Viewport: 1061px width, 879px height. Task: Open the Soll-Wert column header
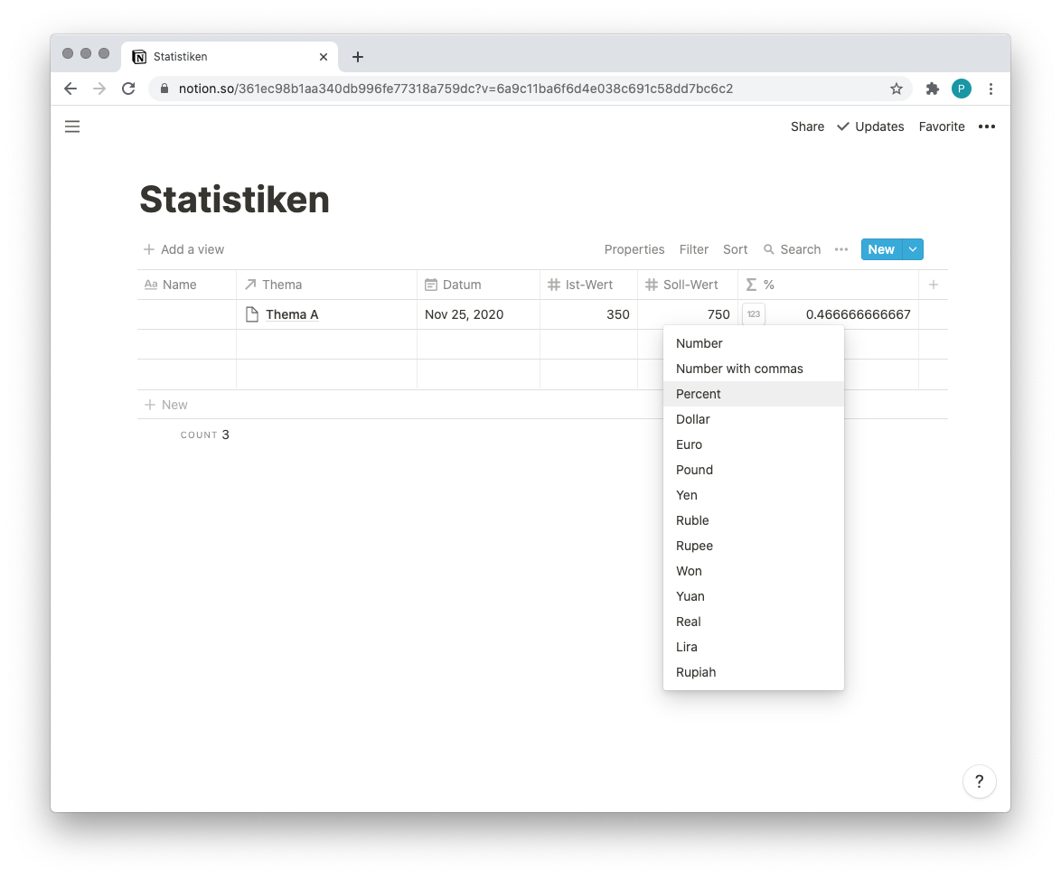[688, 285]
